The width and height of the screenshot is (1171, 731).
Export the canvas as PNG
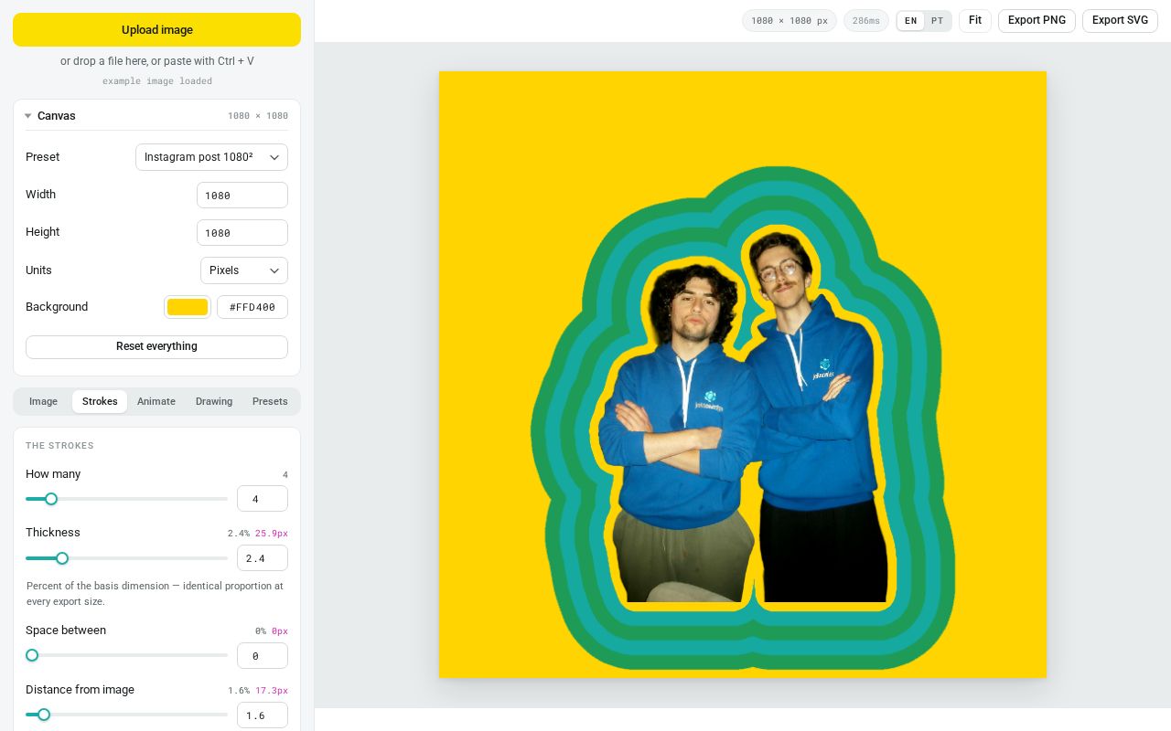tap(1037, 21)
